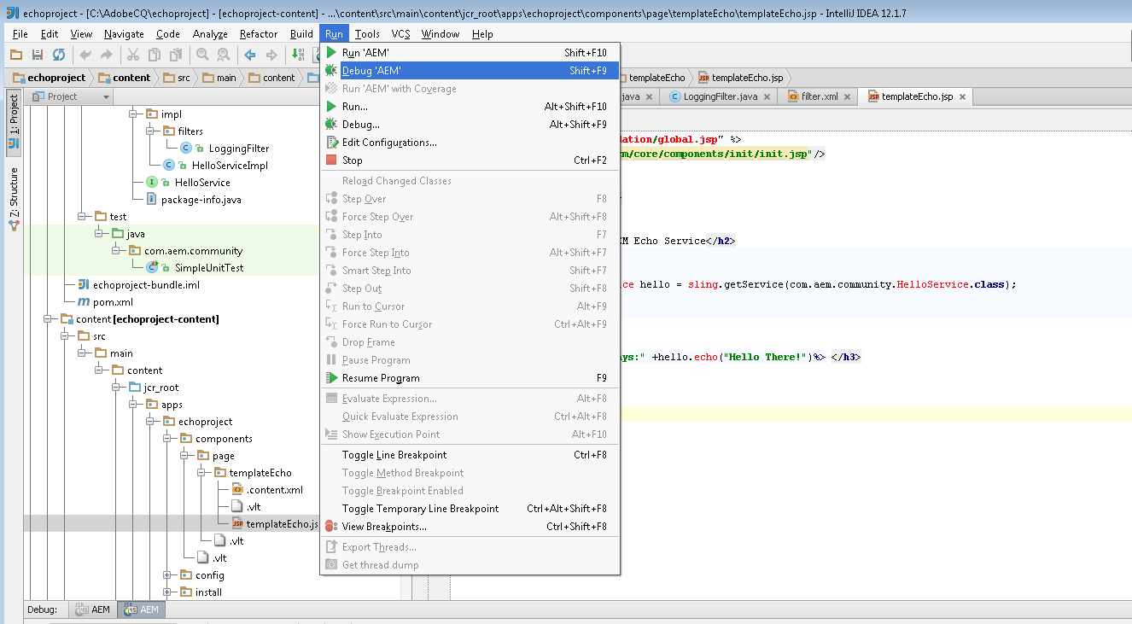Click the Cut scissors toolbar icon
This screenshot has height=624, width=1132.
point(133,55)
